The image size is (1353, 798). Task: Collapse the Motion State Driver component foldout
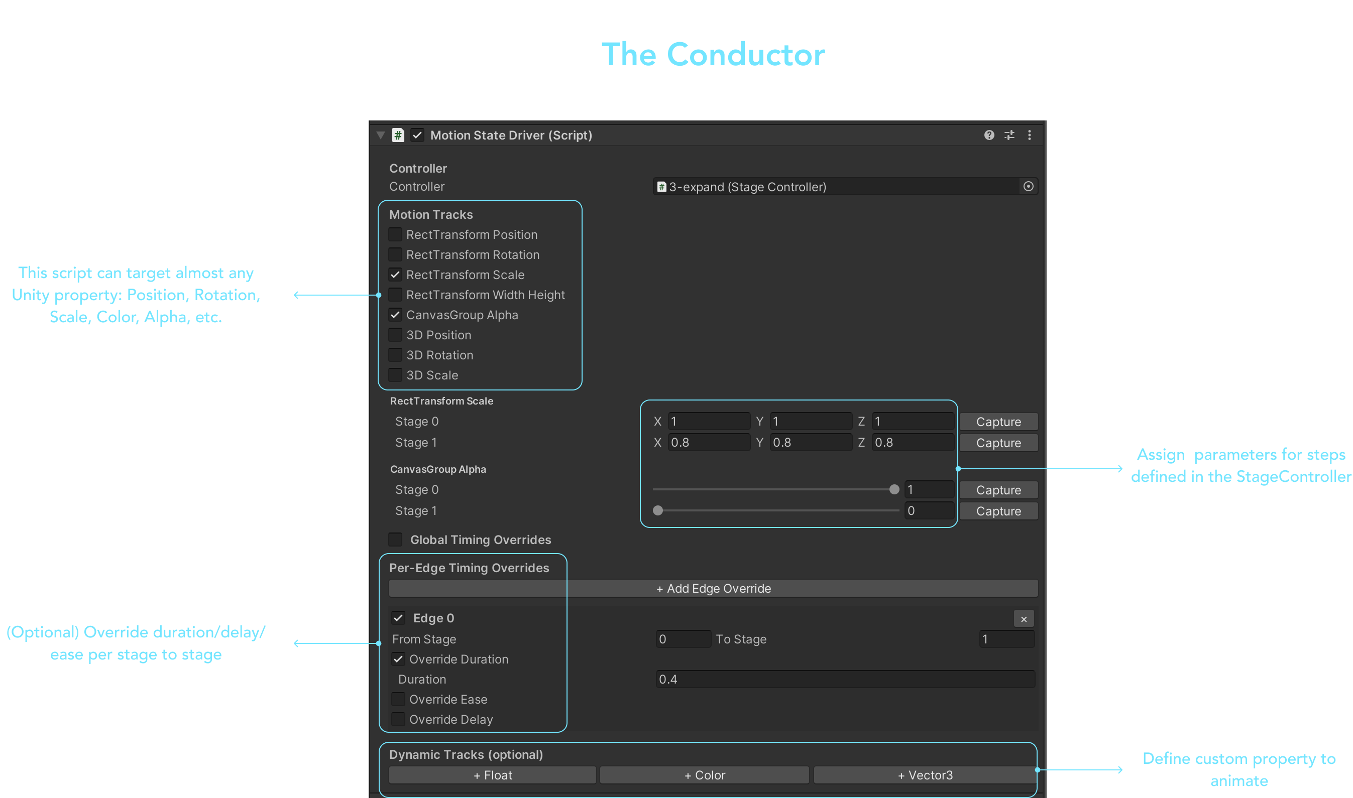click(x=381, y=135)
